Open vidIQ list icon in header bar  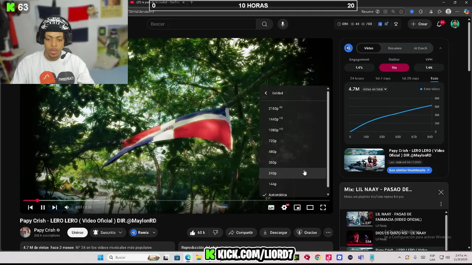pyautogui.click(x=386, y=24)
